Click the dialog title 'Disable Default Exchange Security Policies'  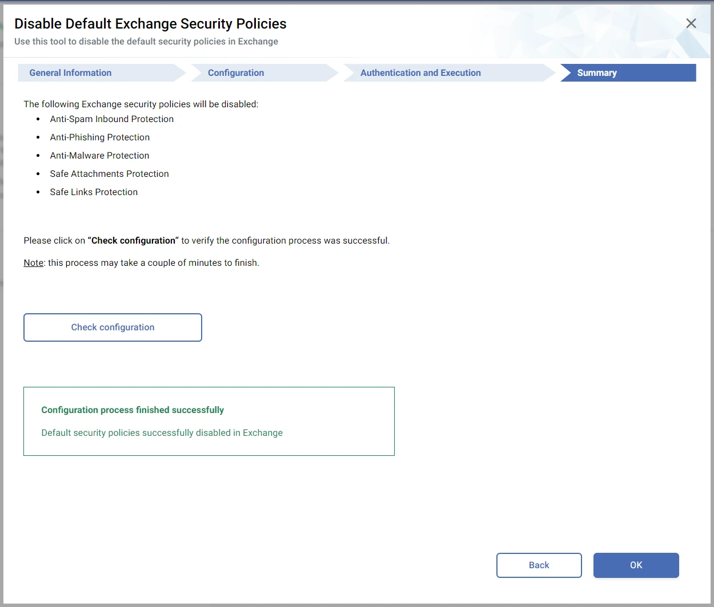pos(150,24)
